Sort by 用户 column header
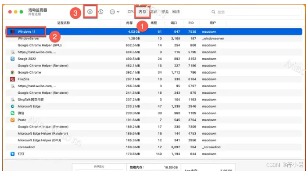Viewport: 307px width, 171px height. point(213,23)
